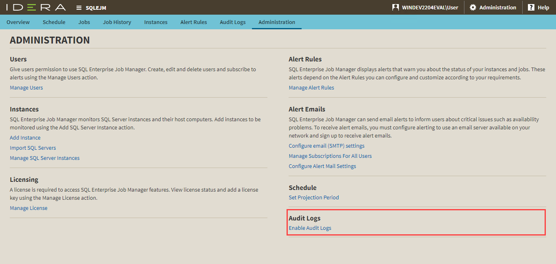Open the hamburger menu beside SQLEJM

tap(79, 8)
